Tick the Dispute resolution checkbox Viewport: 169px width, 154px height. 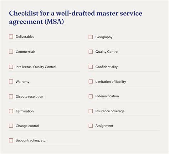pyautogui.click(x=11, y=96)
